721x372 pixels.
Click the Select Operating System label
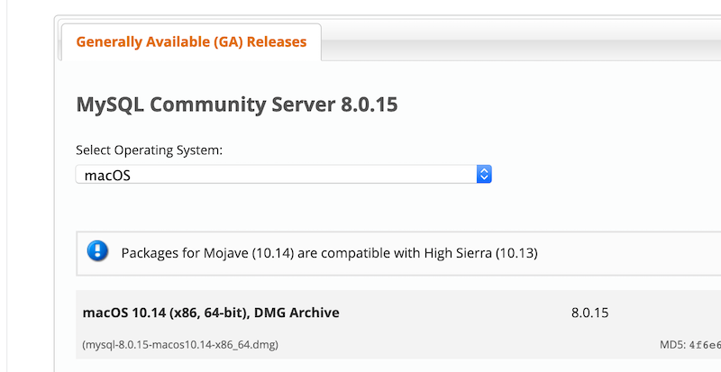tap(149, 150)
